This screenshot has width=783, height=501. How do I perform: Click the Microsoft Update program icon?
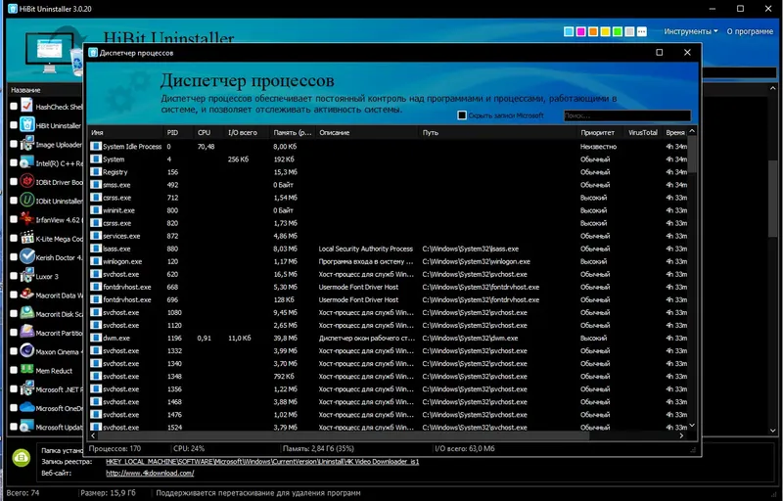(x=27, y=427)
